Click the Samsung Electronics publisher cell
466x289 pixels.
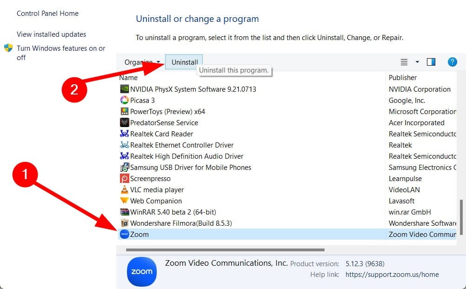click(422, 168)
